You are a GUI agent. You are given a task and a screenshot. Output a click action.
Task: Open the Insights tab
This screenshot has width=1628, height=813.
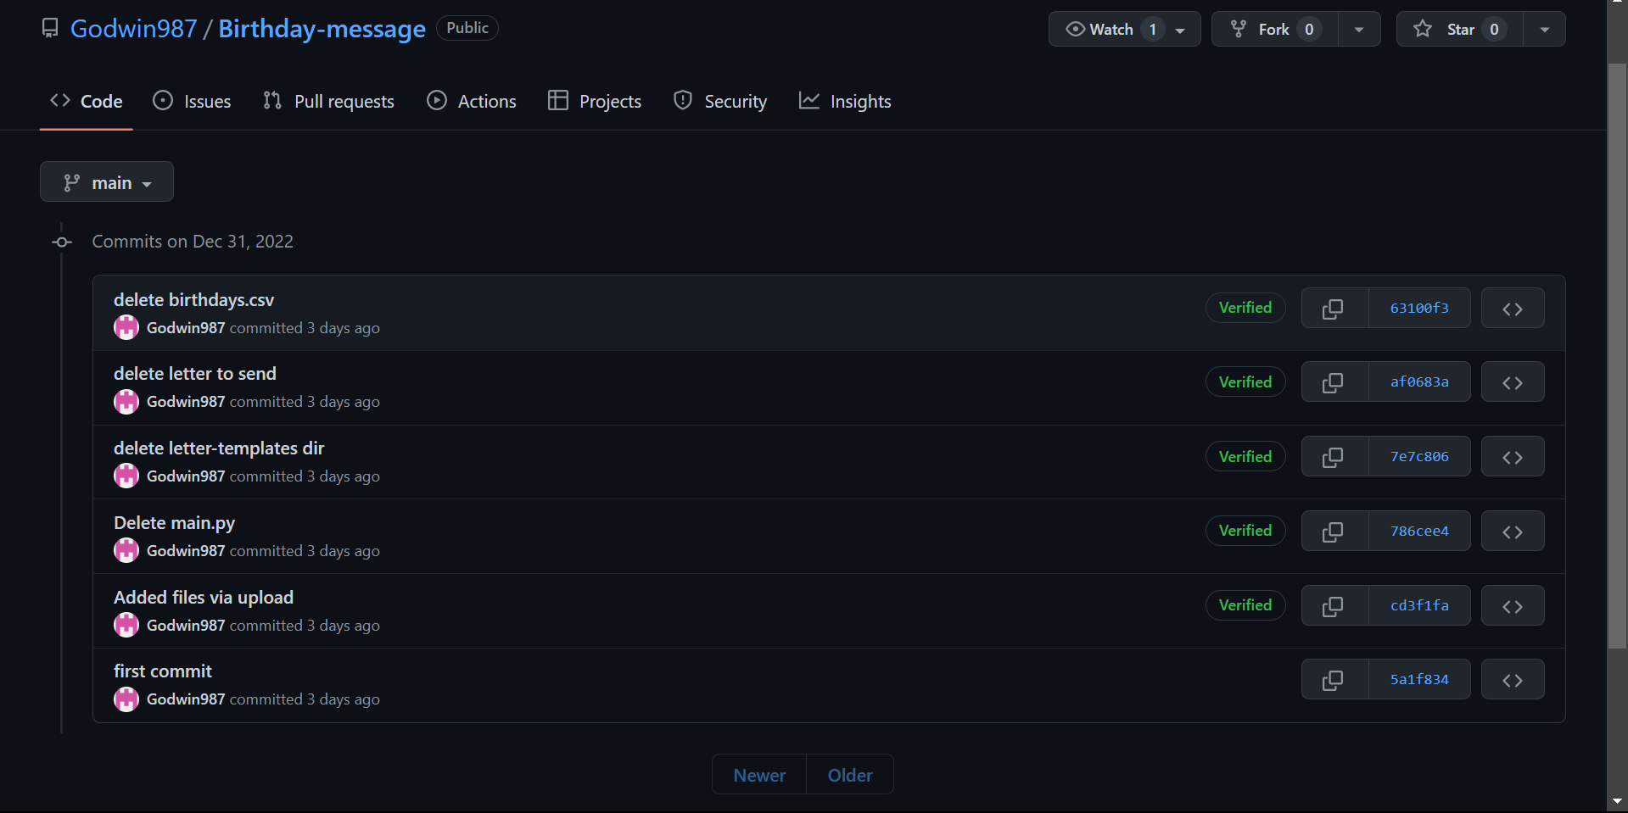coord(845,101)
